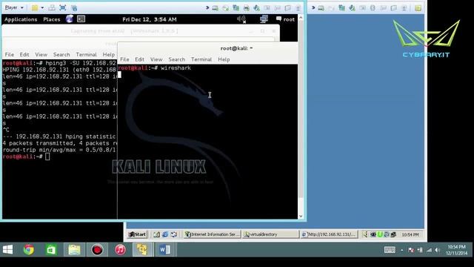The image size is (474, 267).
Task: Open the root user menu in Kali panel
Action: [285, 19]
